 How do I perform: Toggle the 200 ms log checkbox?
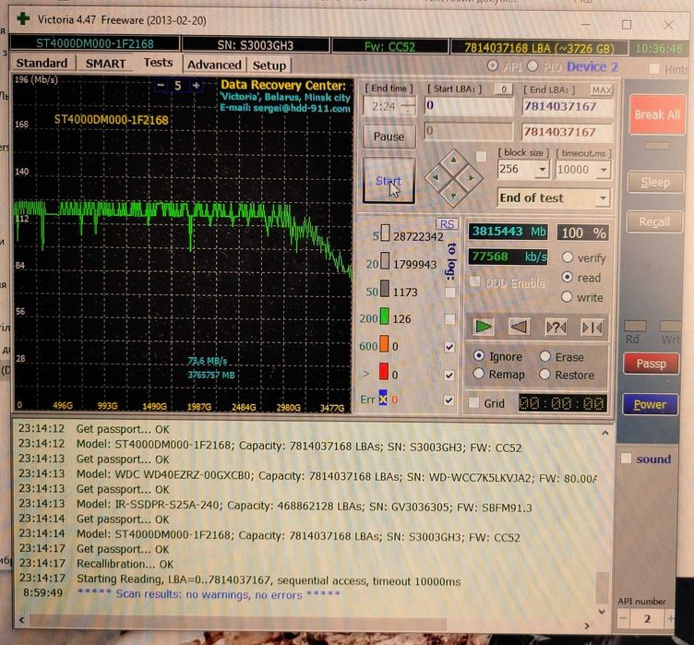tap(449, 319)
